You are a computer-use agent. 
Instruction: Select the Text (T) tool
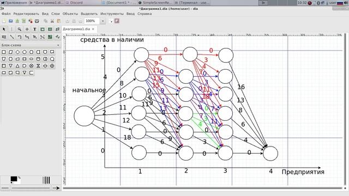[x=35, y=29]
